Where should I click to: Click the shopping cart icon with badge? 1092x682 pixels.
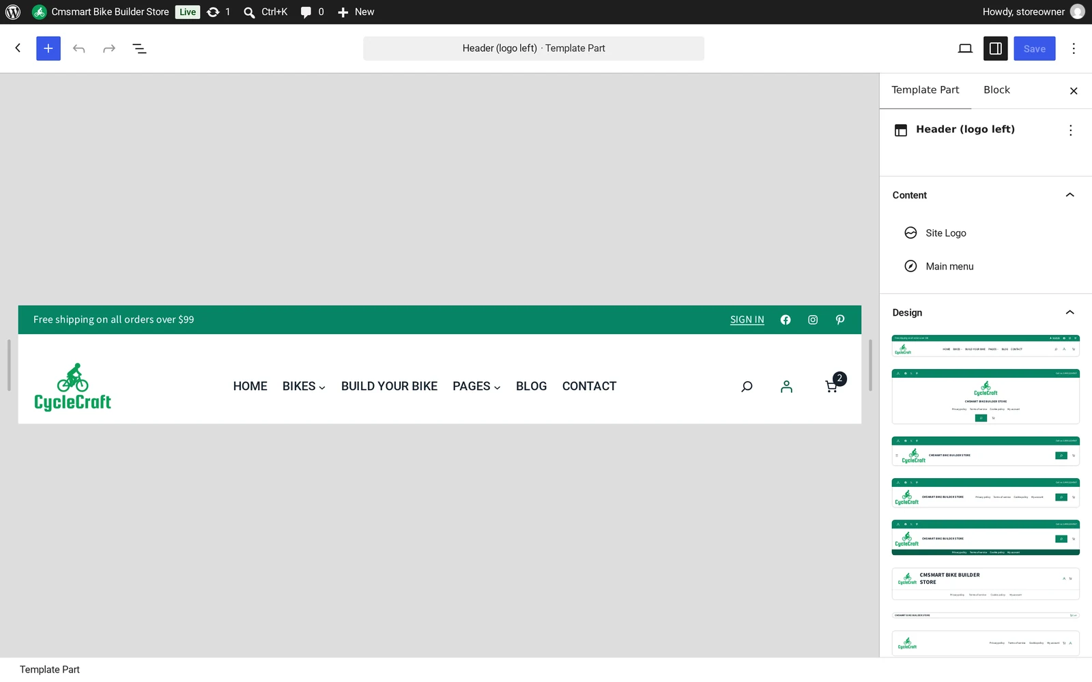click(x=834, y=383)
